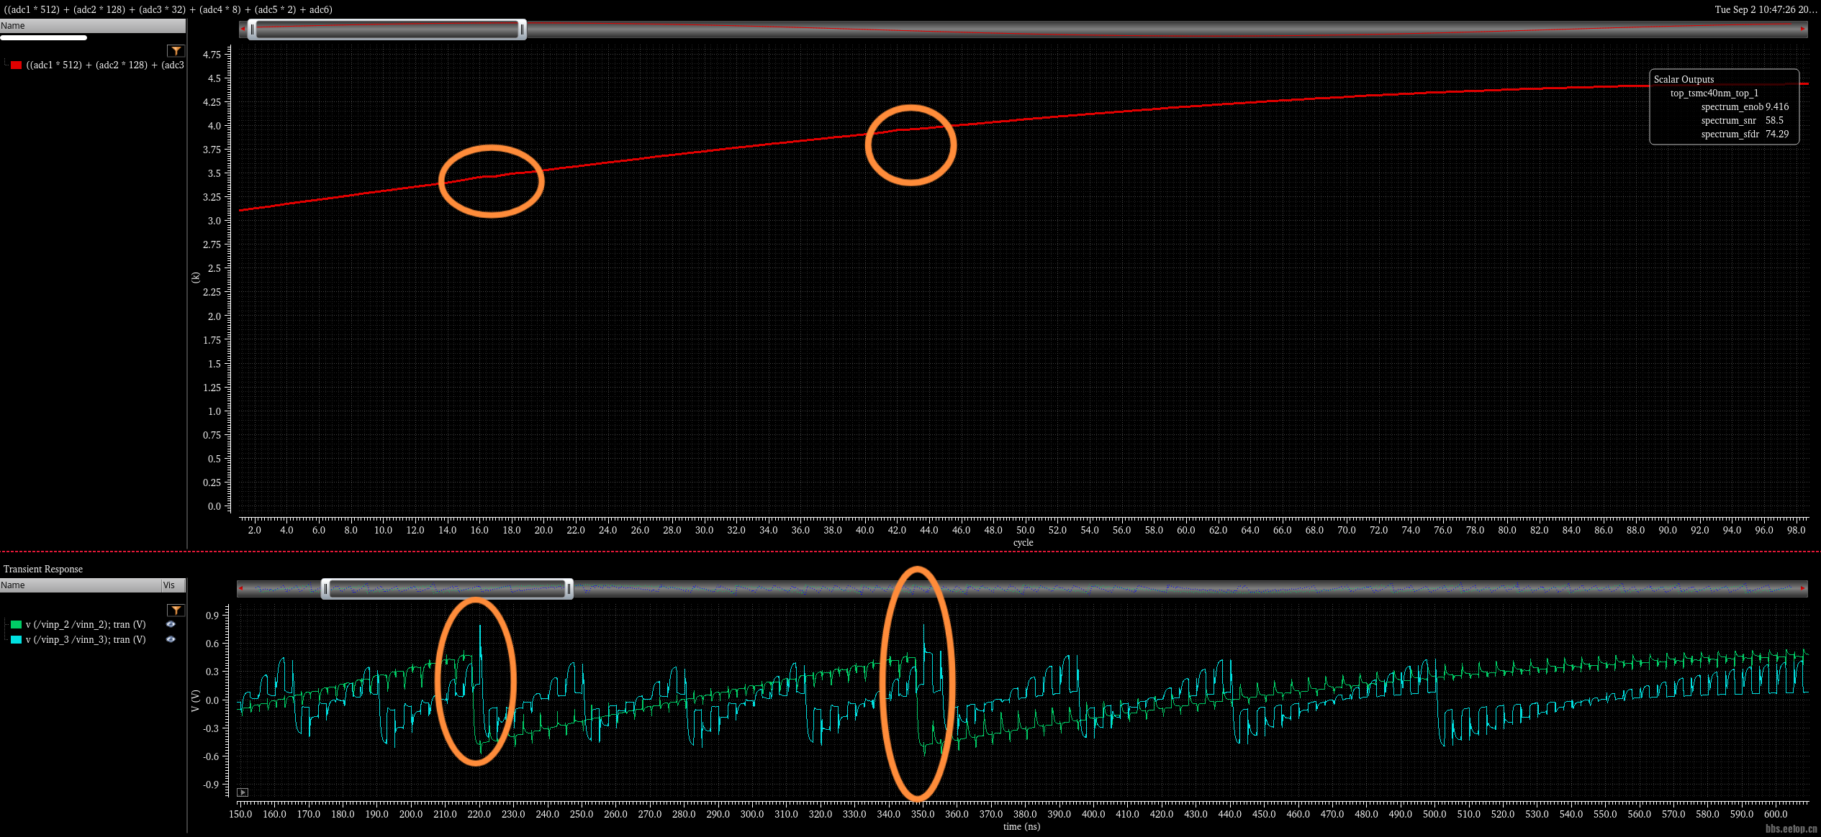The height and width of the screenshot is (837, 1821).
Task: Click the left red arrow on the time-plot range bar
Action: click(241, 588)
